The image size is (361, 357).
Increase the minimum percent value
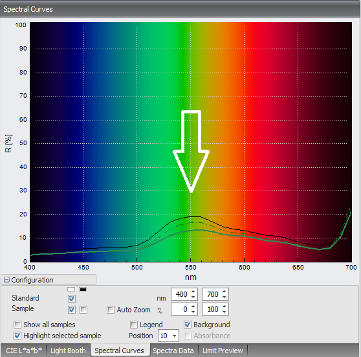coord(193,306)
